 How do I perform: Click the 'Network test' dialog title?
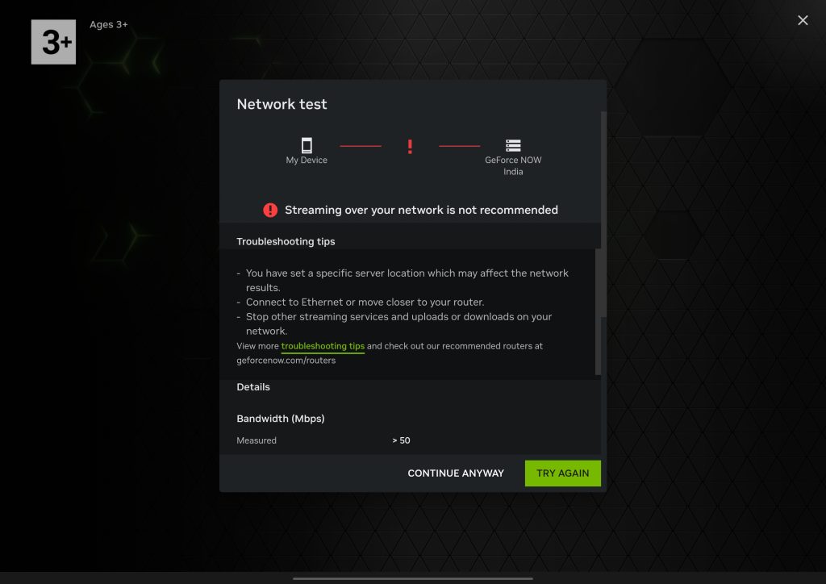[282, 104]
